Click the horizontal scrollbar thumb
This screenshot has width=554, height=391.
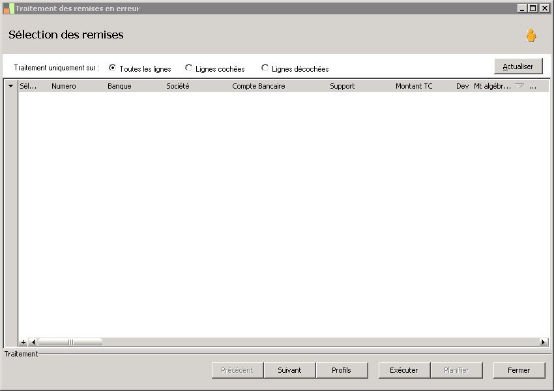(x=70, y=342)
